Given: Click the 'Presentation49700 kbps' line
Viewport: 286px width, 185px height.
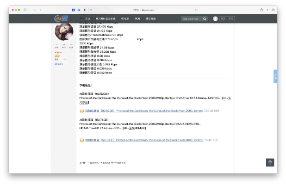Looking at the screenshot, I should (101, 35).
